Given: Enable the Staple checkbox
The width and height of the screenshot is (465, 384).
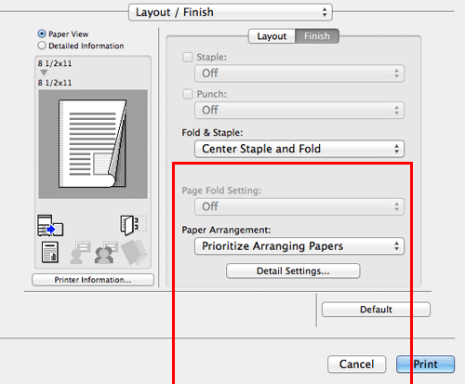Looking at the screenshot, I should point(187,57).
